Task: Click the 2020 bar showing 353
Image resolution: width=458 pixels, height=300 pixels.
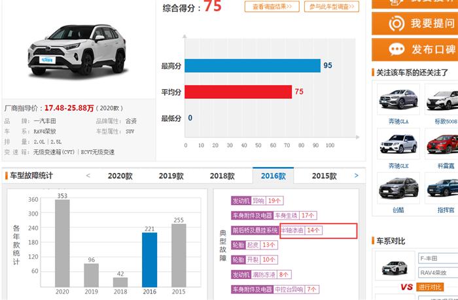Action: [x=62, y=243]
